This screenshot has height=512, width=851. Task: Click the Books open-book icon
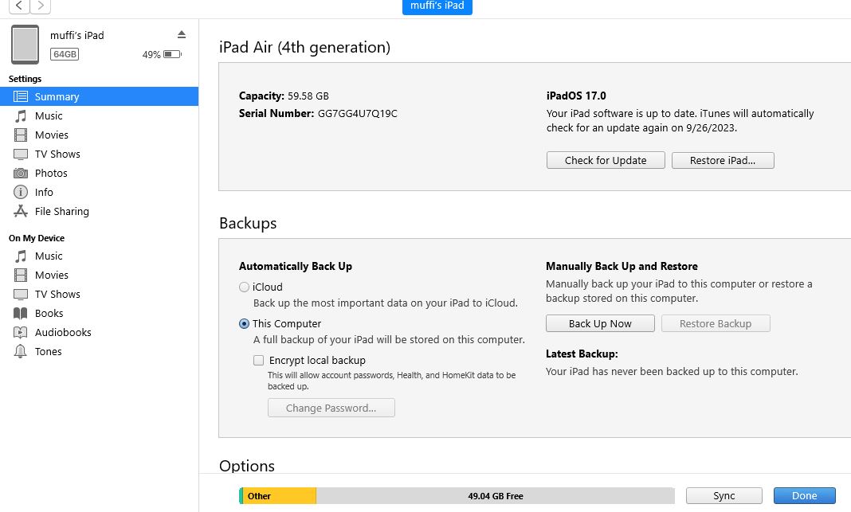[x=21, y=314]
